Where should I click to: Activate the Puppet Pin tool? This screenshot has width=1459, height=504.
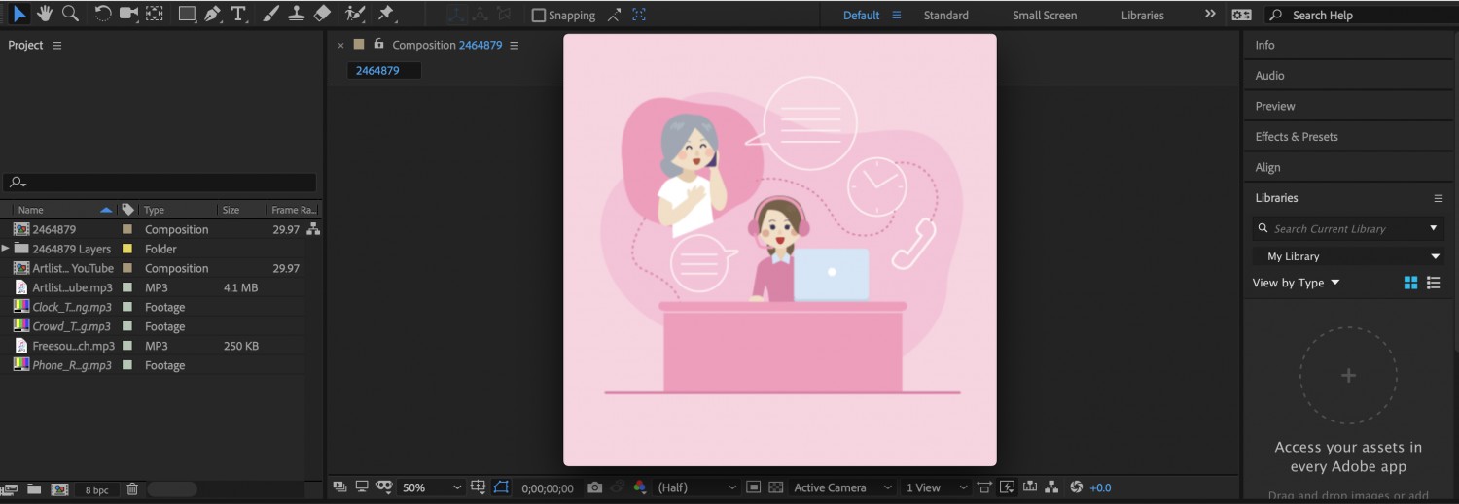click(x=386, y=14)
